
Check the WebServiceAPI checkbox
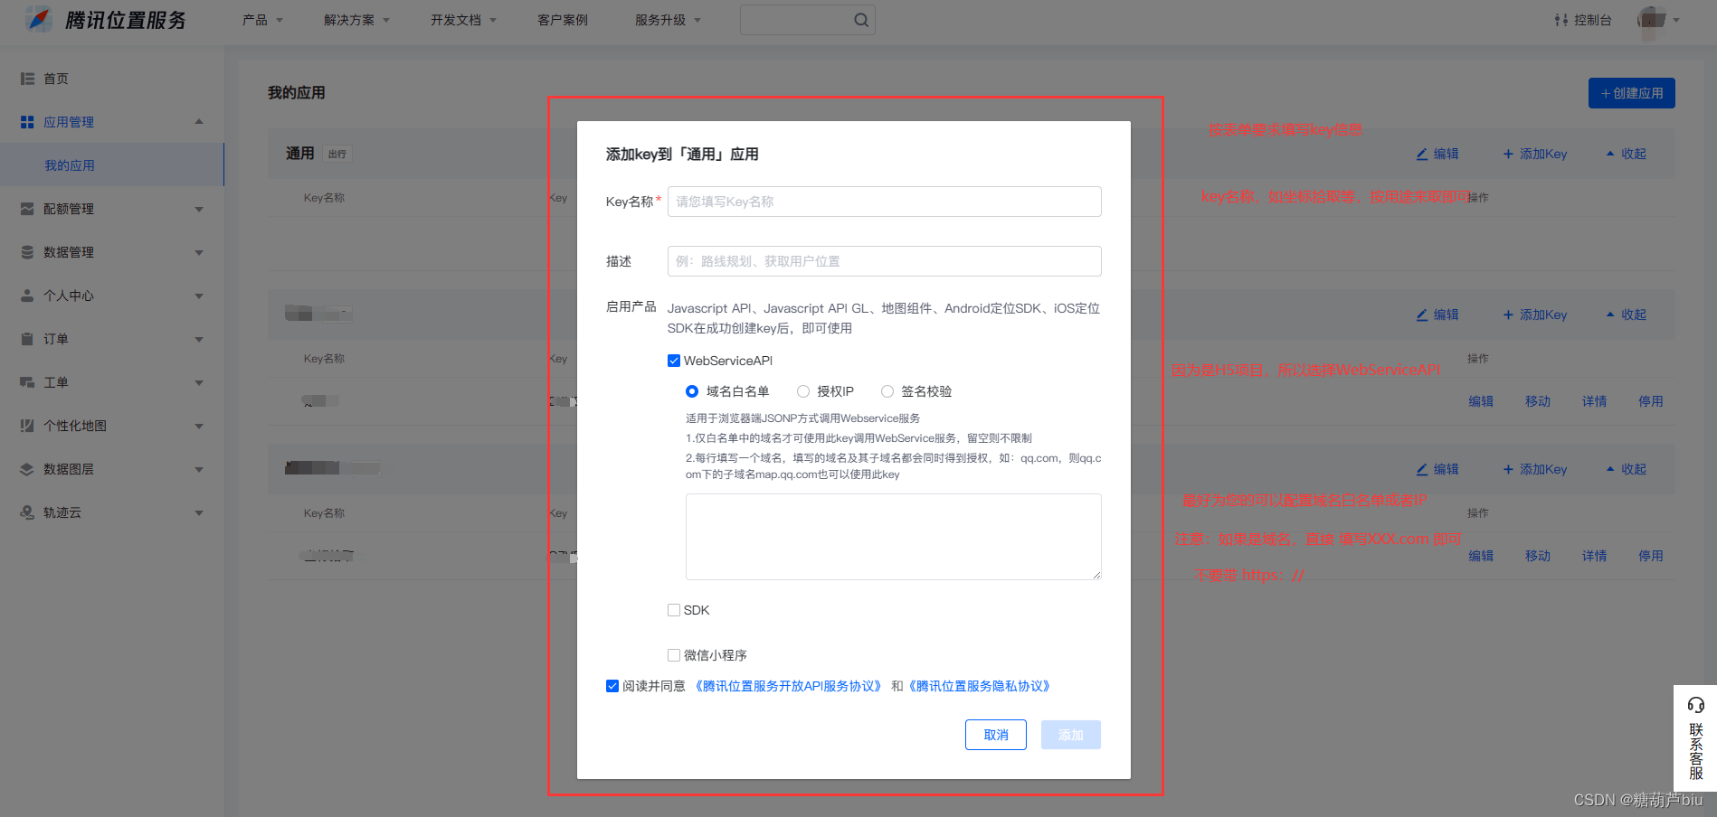click(x=674, y=361)
